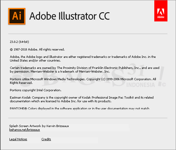Click the 1987-2018 Adobe copyright line

(37, 50)
